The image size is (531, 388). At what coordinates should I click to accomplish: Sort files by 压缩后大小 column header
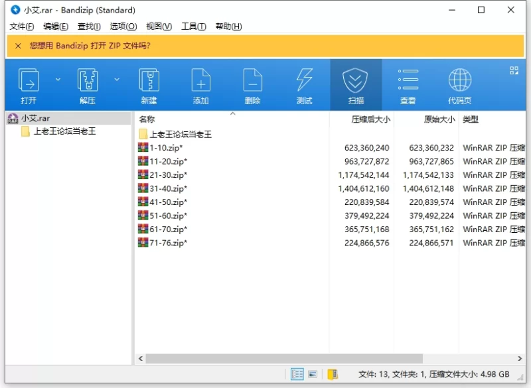[370, 119]
